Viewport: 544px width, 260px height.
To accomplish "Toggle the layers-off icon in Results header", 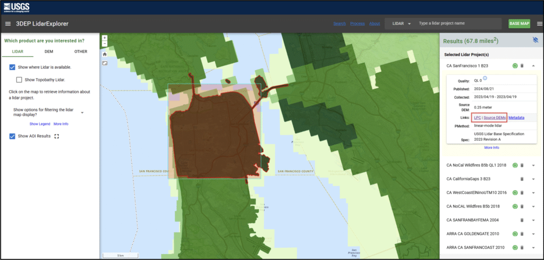I will tap(535, 40).
